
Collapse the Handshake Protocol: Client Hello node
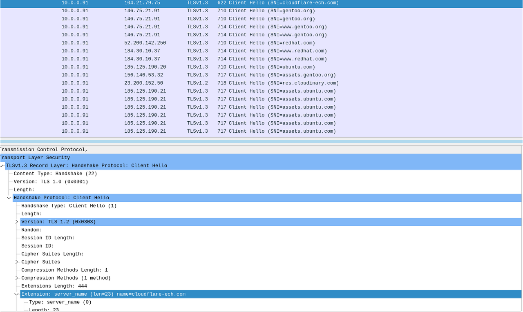pyautogui.click(x=9, y=198)
